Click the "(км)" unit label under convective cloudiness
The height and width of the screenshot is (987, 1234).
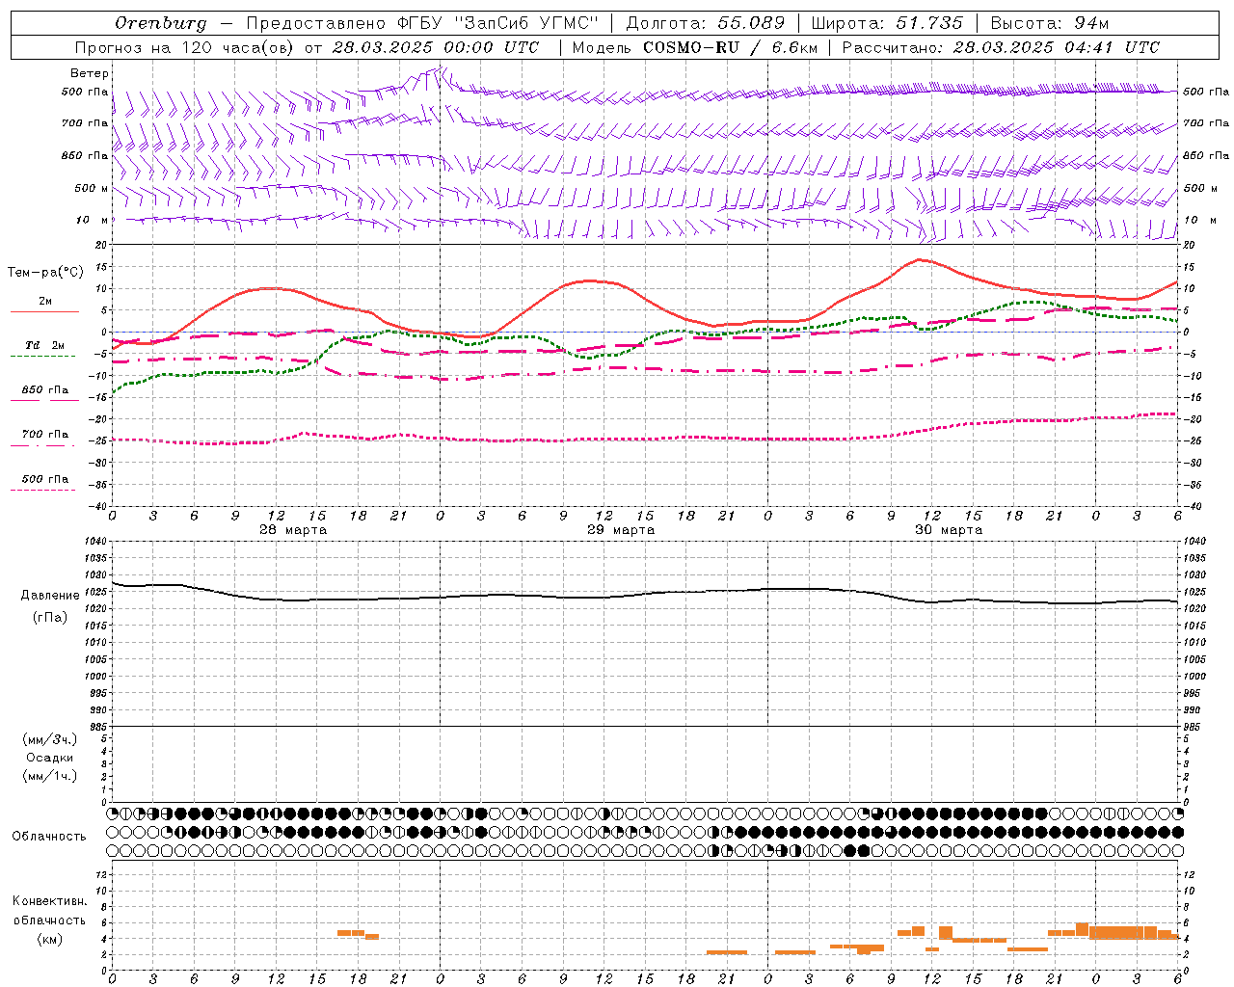[50, 939]
